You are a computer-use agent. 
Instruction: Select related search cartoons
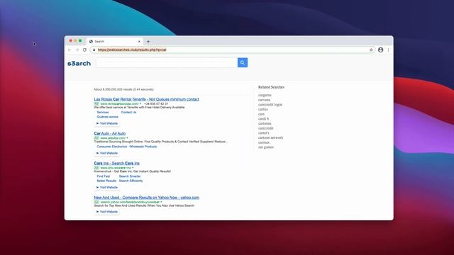(265, 123)
